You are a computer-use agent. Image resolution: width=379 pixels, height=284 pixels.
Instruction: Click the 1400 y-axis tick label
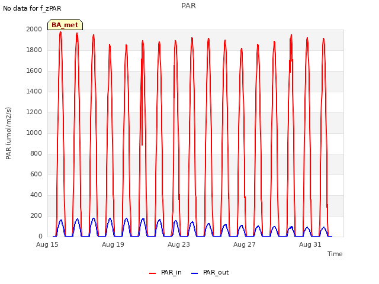point(34,91)
